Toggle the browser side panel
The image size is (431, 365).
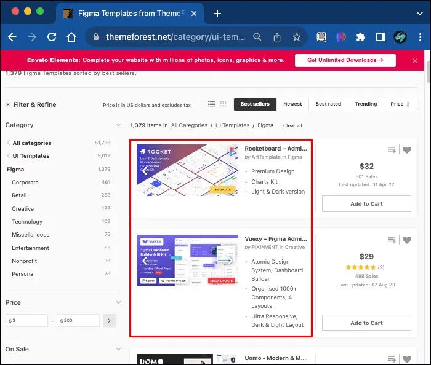pyautogui.click(x=381, y=37)
